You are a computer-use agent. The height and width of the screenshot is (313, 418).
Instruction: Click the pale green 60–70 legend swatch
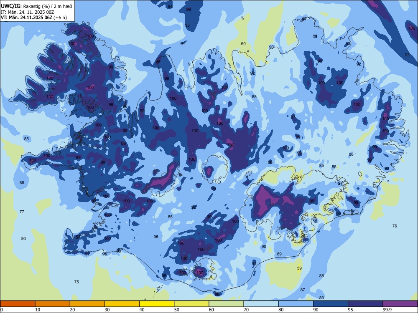(226, 304)
